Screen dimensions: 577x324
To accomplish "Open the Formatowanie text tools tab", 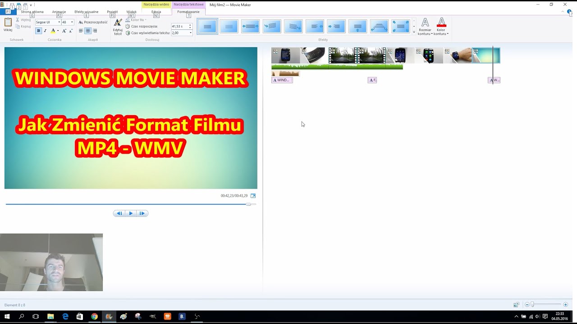I will coord(188,12).
